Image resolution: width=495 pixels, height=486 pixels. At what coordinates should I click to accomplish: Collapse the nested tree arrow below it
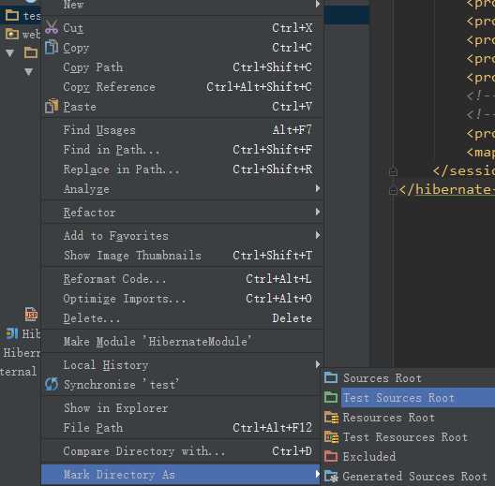[x=29, y=72]
